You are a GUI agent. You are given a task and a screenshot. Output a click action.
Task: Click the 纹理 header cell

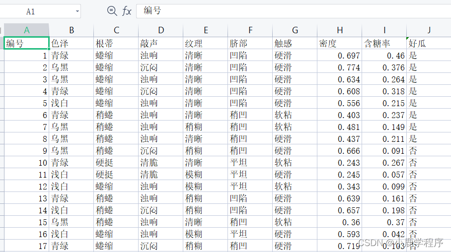205,43
